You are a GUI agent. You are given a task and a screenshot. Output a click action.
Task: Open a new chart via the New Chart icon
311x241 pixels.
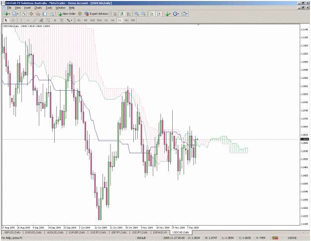[x=6, y=14]
